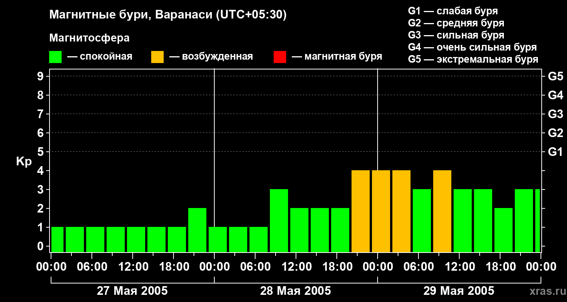Click the '18:00' tick label of 27 Мая

(x=174, y=267)
